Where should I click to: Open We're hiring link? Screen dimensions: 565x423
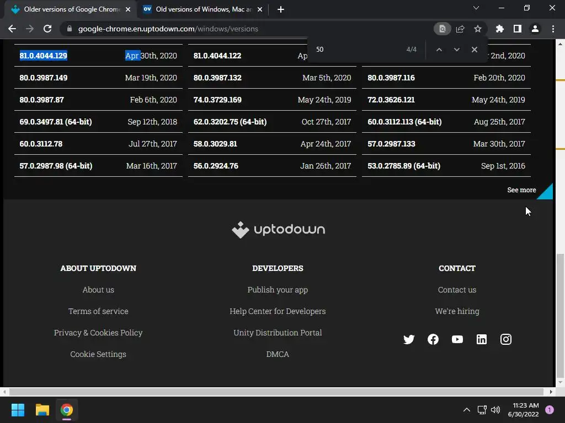click(457, 311)
